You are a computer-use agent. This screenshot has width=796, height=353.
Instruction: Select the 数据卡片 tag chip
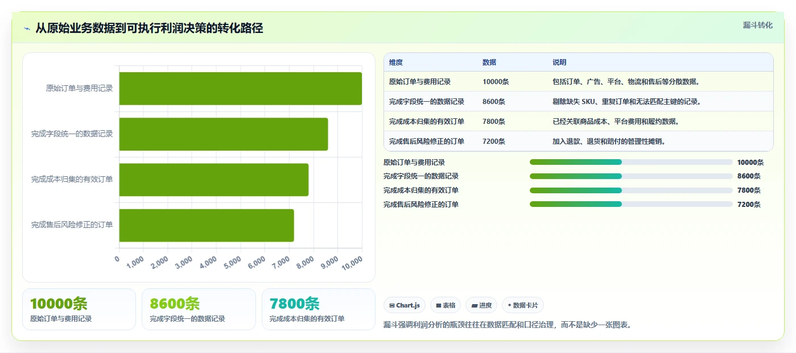tap(523, 305)
